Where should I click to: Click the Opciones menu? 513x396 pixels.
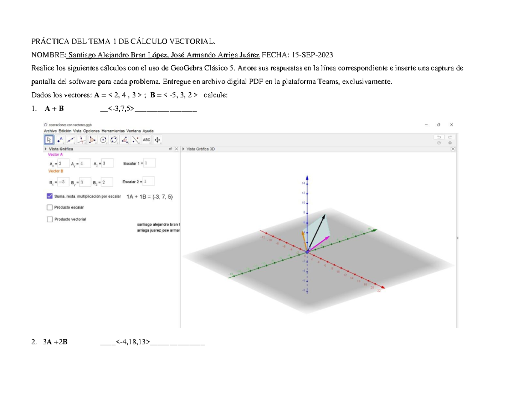click(x=90, y=131)
